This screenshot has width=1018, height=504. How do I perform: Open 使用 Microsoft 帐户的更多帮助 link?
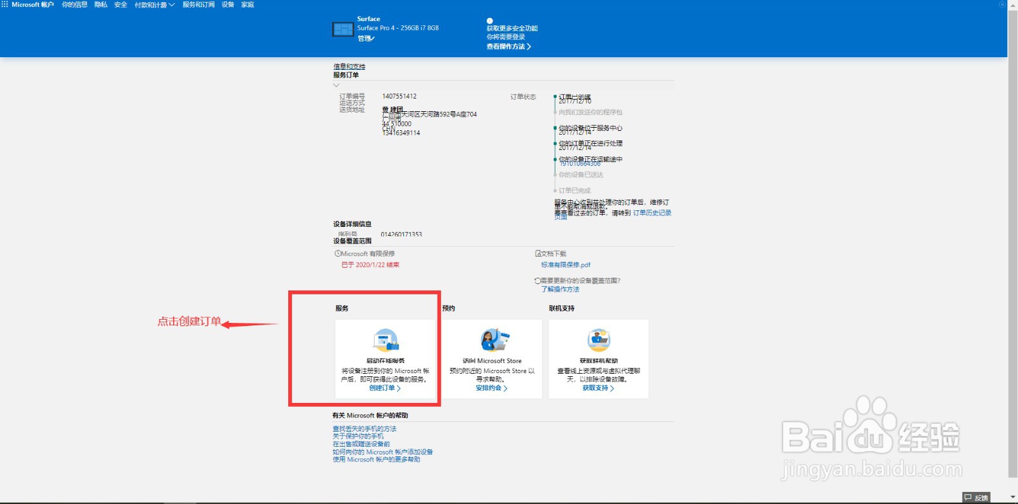(377, 460)
